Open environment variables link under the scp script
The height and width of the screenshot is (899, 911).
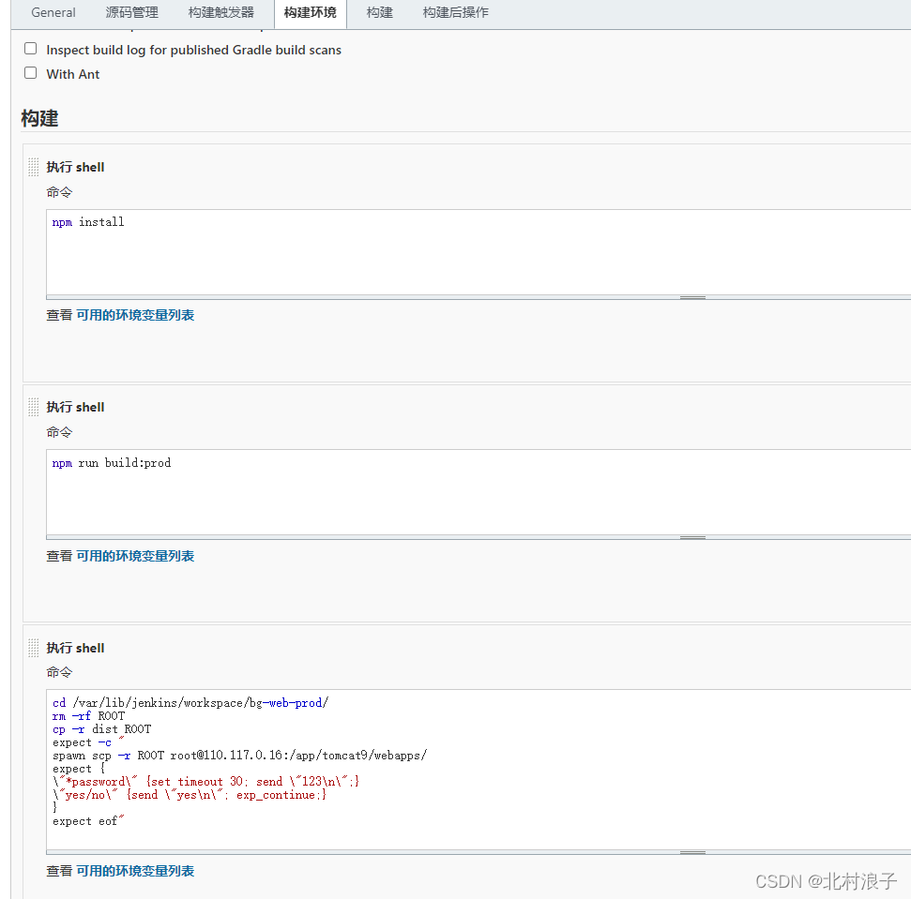tap(135, 871)
